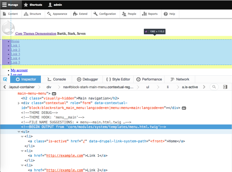Click the Drupal drop logo
This screenshot has height=172, width=232.
8,28
